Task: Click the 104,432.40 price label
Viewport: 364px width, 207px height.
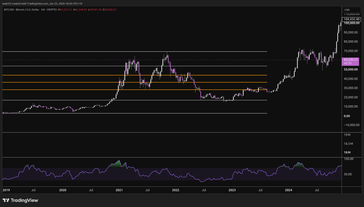Action: tap(351, 19)
